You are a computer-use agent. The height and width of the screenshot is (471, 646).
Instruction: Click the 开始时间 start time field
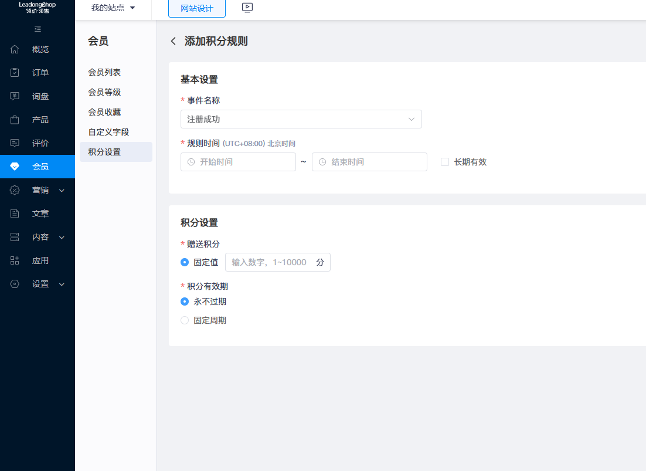tap(238, 162)
